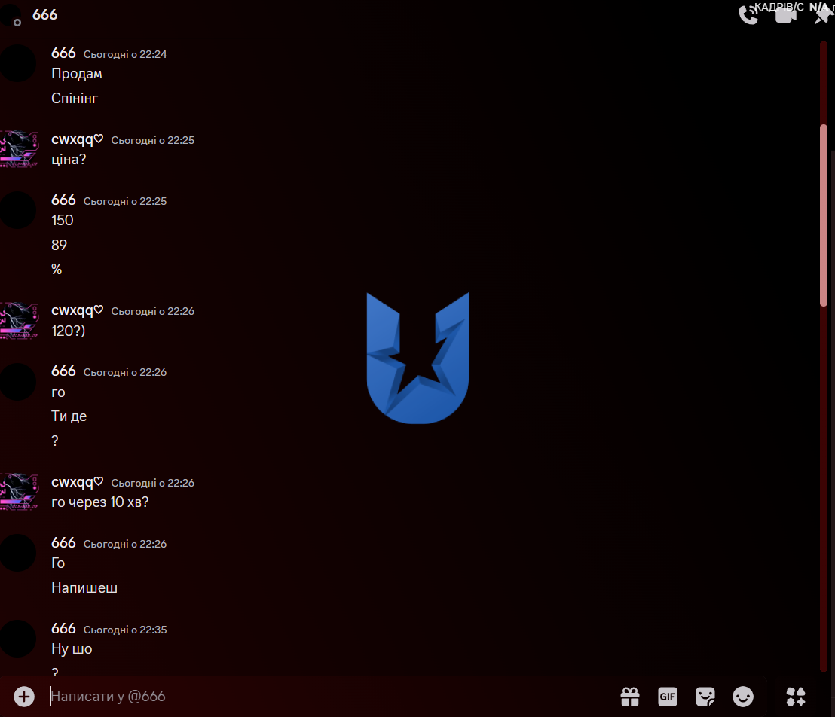
Task: Click the message text '120?)'
Action: [68, 331]
